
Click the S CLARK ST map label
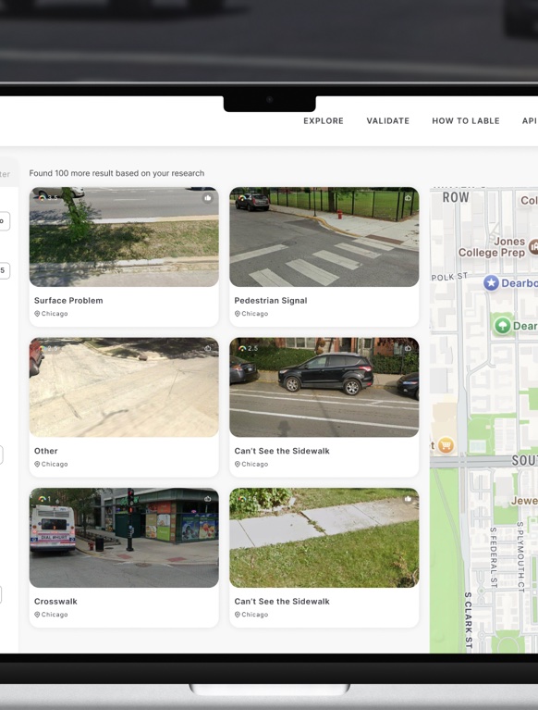[x=469, y=620]
